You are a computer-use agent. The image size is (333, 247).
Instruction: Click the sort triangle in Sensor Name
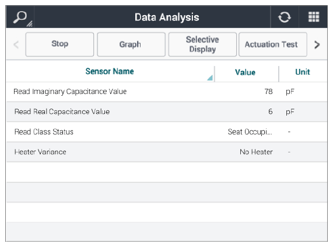pyautogui.click(x=210, y=78)
